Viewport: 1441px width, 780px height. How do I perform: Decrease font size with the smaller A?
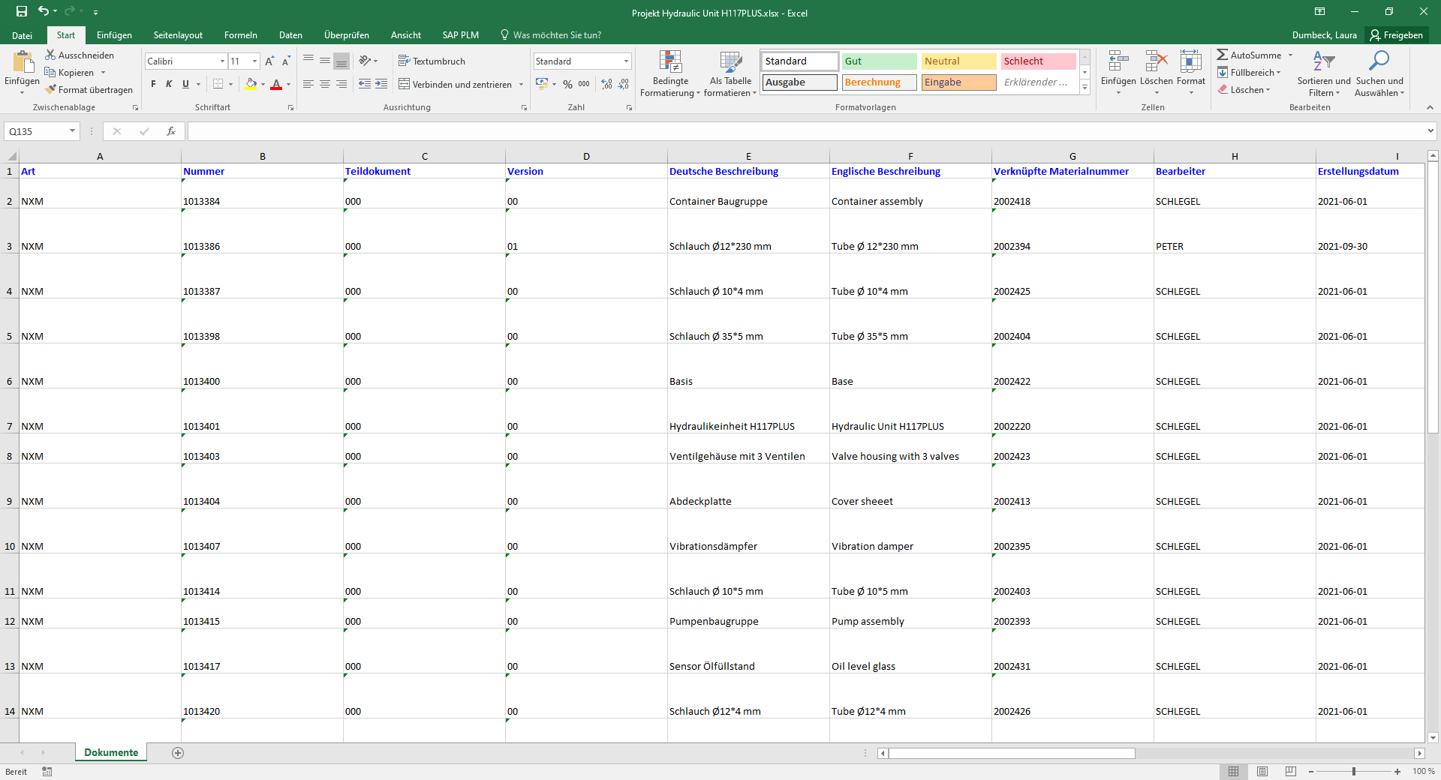[x=286, y=61]
